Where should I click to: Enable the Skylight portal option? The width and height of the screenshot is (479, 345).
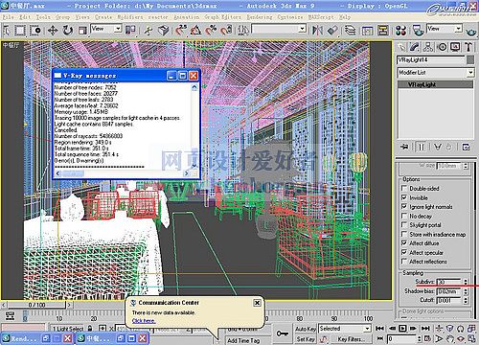(404, 225)
